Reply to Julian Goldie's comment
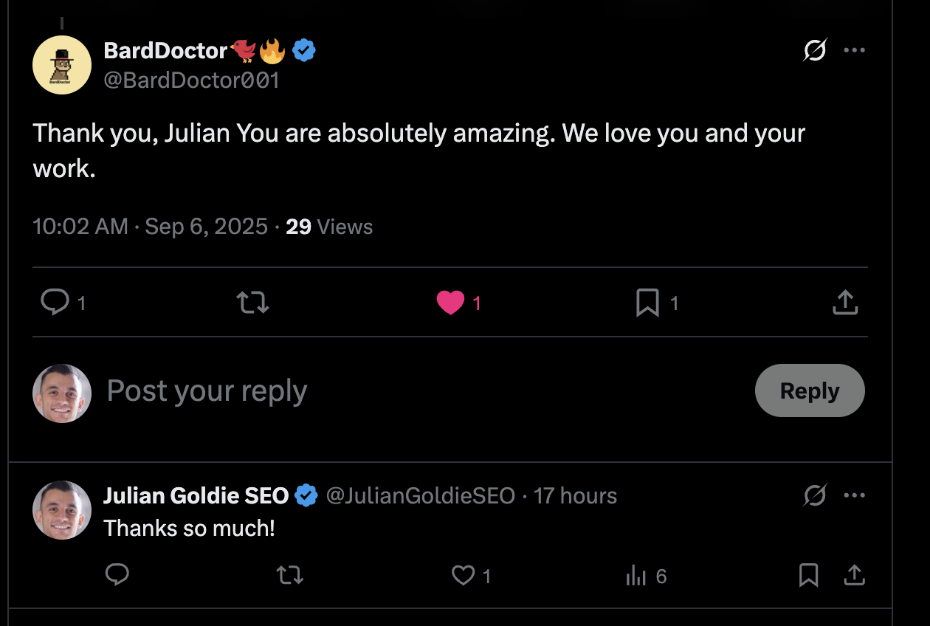930x626 pixels. point(117,574)
